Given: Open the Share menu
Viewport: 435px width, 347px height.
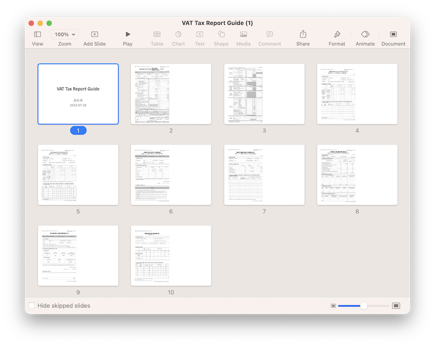Looking at the screenshot, I should 303,34.
